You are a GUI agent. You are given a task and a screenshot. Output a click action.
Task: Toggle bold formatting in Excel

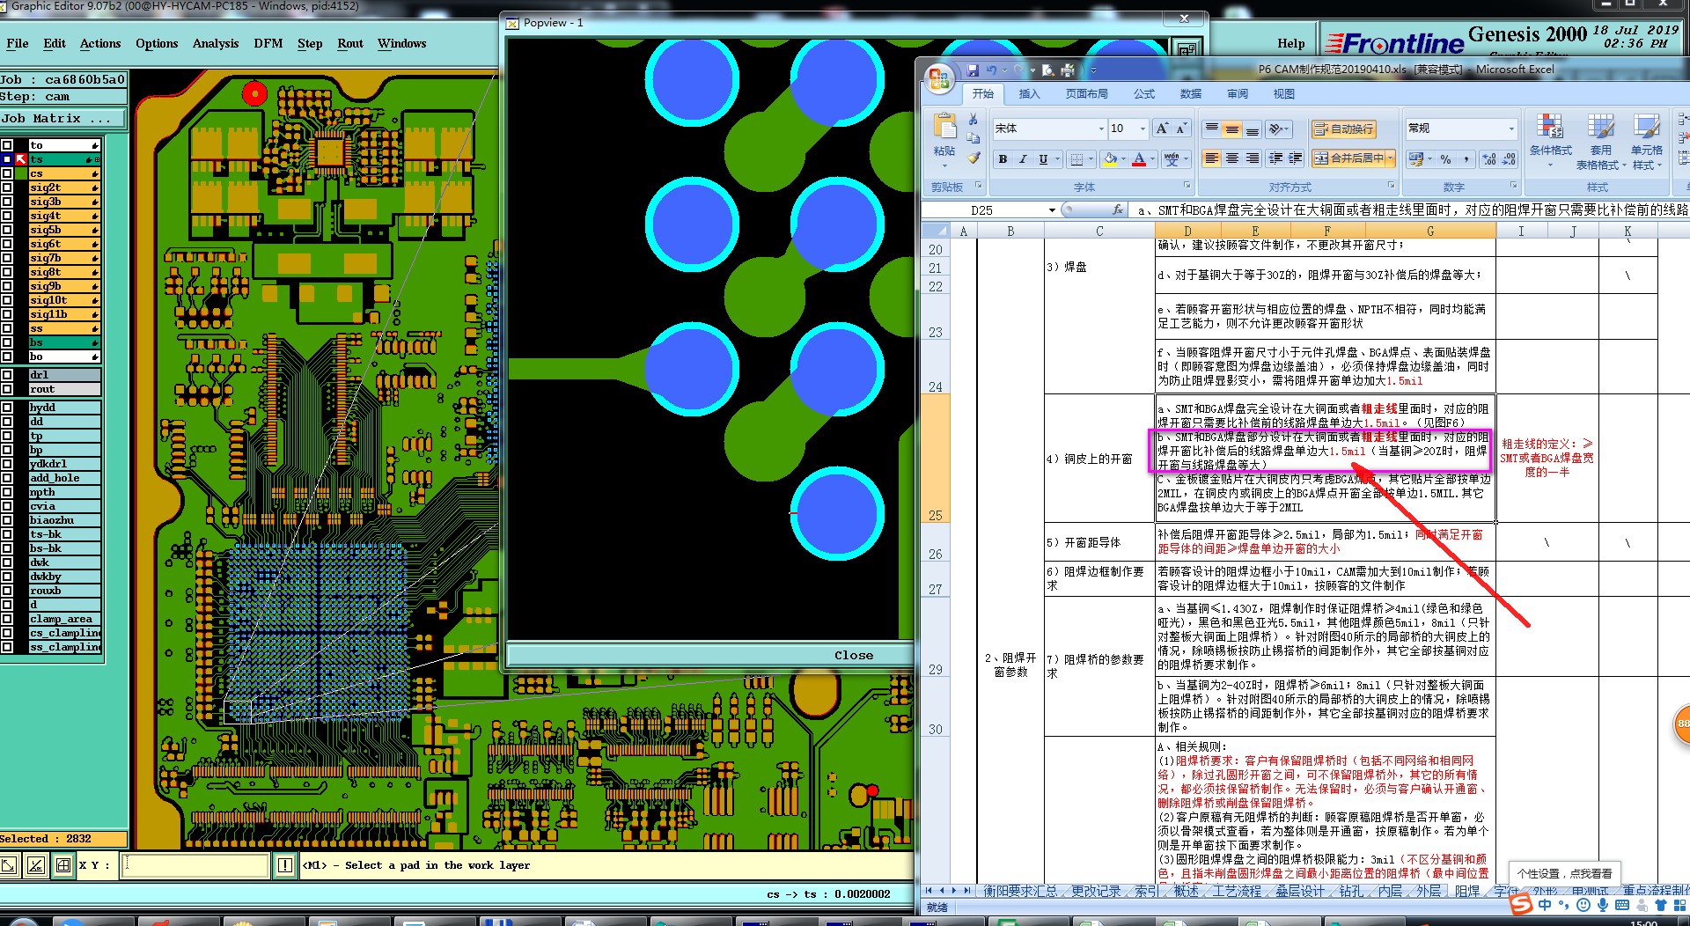1003,159
